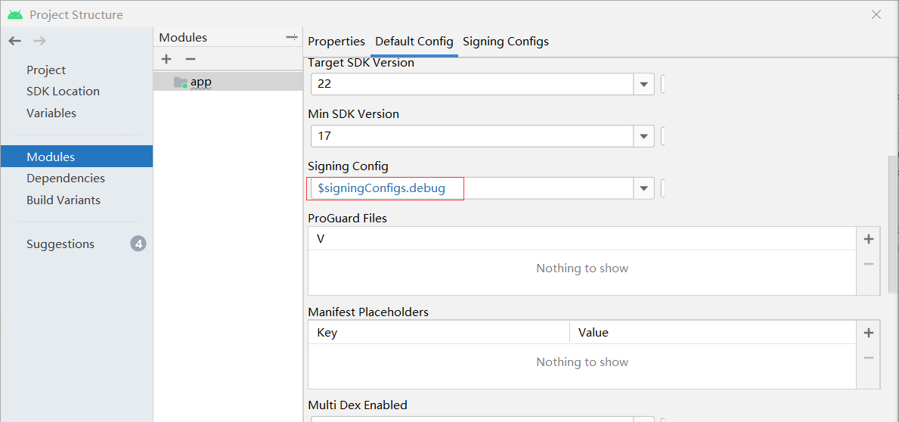899x422 pixels.
Task: Open the Target SDK Version dropdown
Action: tap(644, 84)
